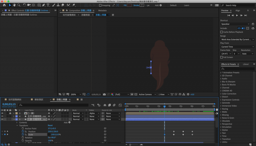Open the Range Work Area dropdown

237,39
